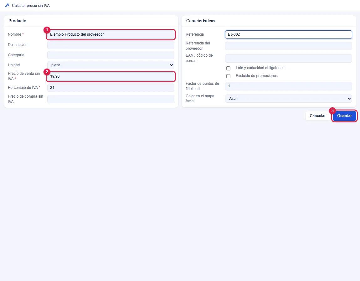Click the wrench icon beside Calcular precio sin IVA
The image size is (360, 281).
tap(7, 6)
